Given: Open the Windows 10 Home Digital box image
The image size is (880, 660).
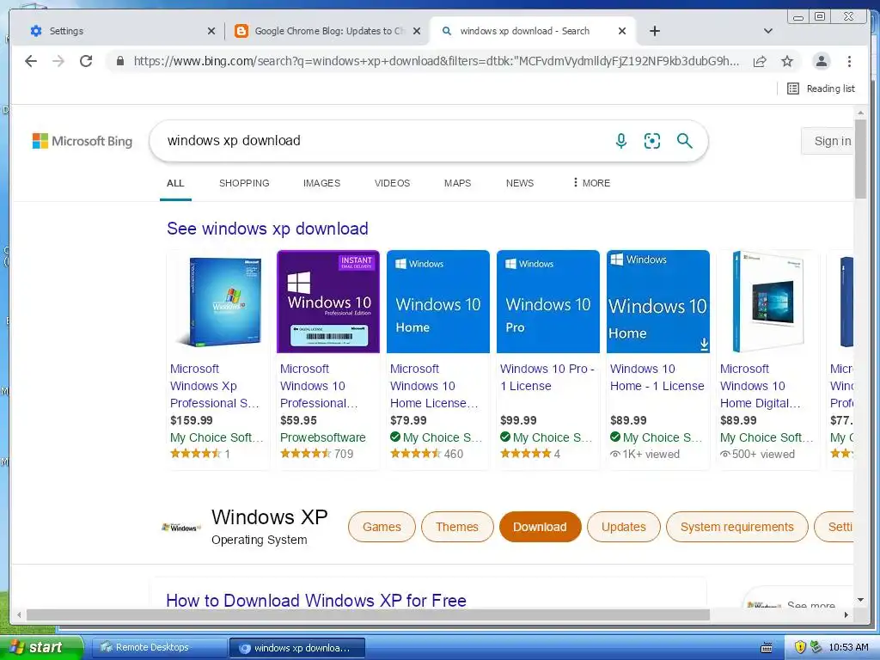Looking at the screenshot, I should pos(768,302).
